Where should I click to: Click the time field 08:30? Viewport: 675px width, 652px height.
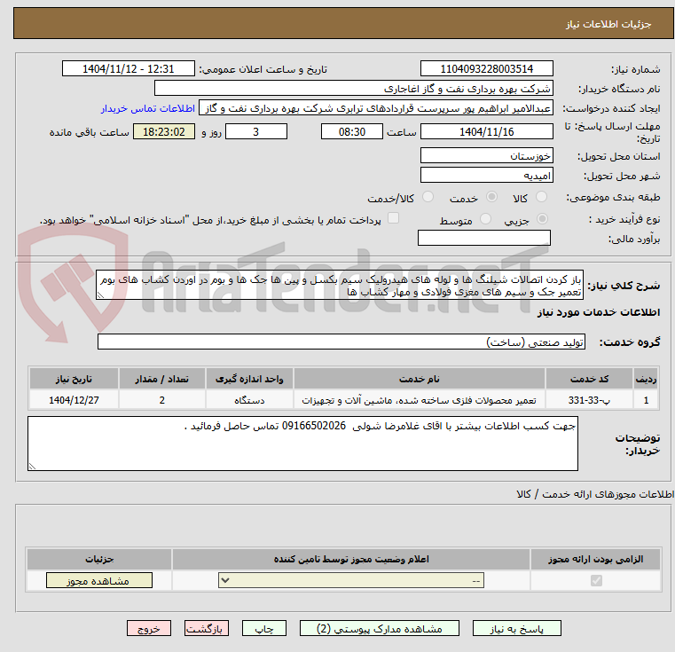352,132
